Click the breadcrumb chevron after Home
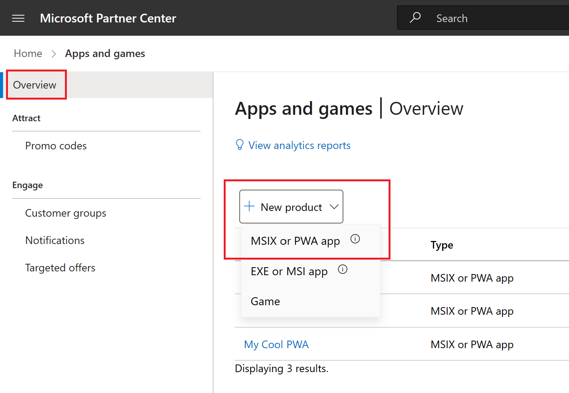This screenshot has height=393, width=569. (54, 54)
